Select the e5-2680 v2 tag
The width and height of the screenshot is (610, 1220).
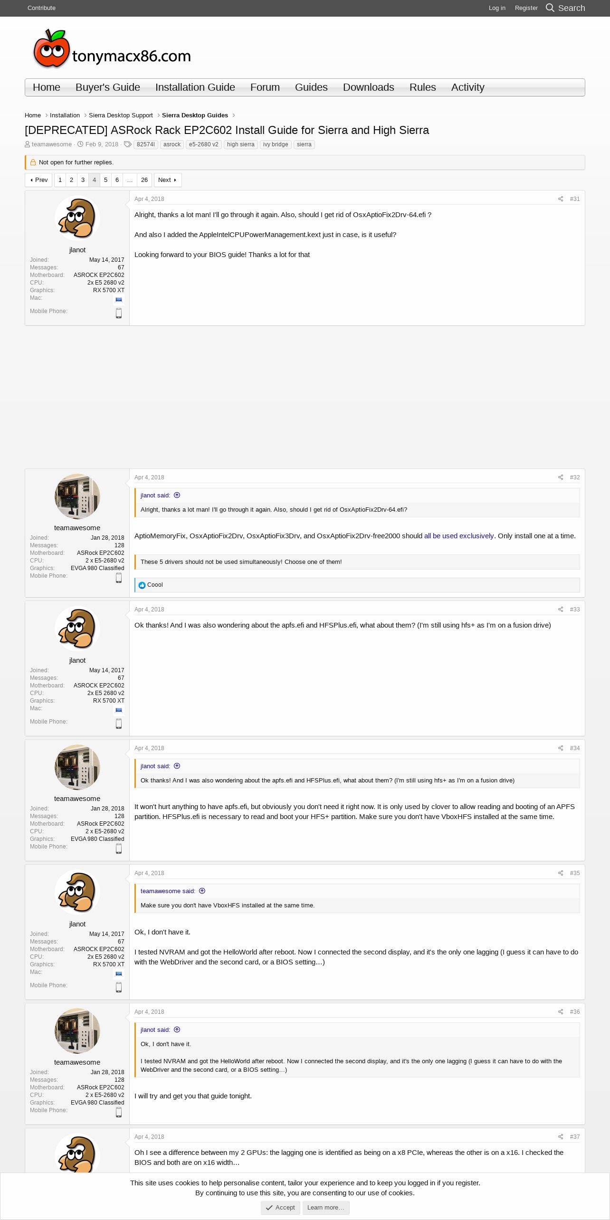[204, 144]
